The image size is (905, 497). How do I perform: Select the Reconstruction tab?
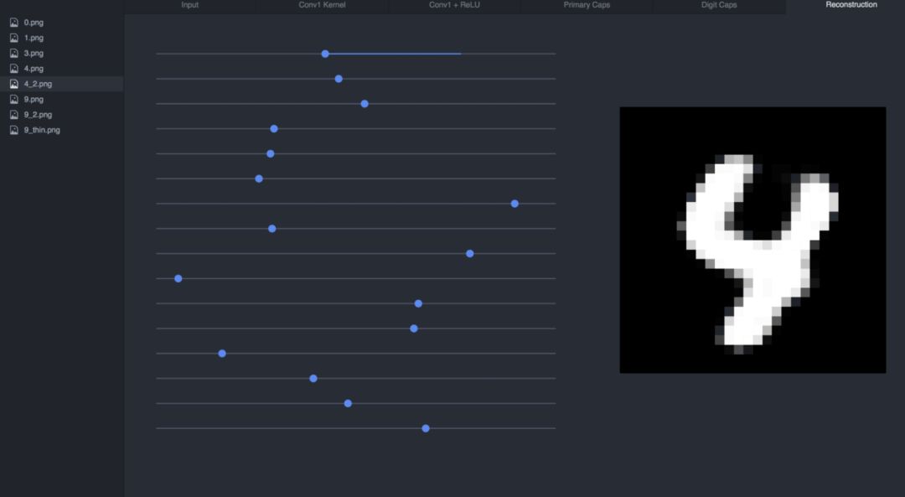[851, 5]
